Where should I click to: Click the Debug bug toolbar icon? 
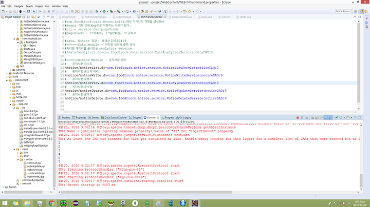(x=97, y=11)
